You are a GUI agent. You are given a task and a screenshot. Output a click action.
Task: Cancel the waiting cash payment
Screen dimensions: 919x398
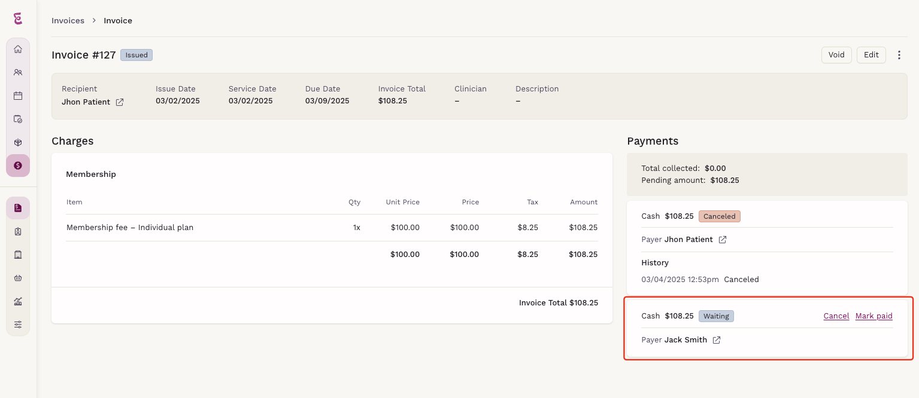click(836, 316)
